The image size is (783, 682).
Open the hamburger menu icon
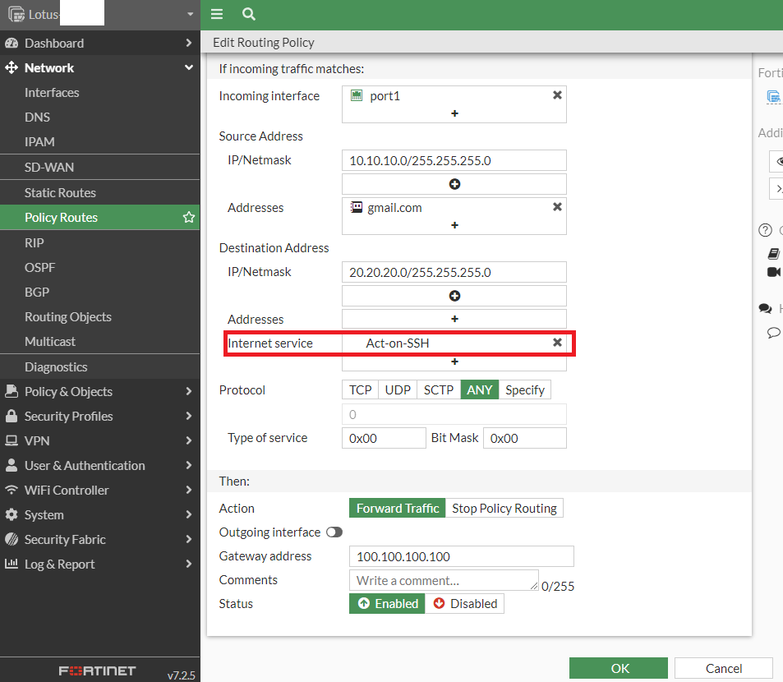point(217,14)
